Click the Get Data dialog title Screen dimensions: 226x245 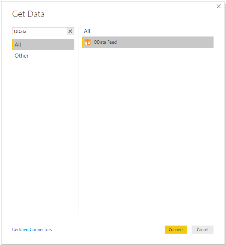pos(28,14)
